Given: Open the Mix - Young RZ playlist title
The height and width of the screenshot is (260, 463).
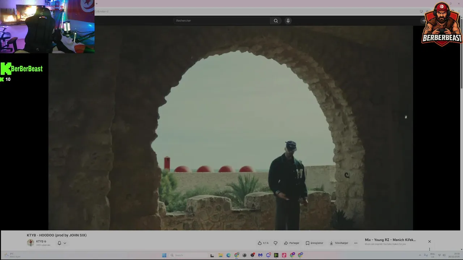Looking at the screenshot, I should click(390, 240).
